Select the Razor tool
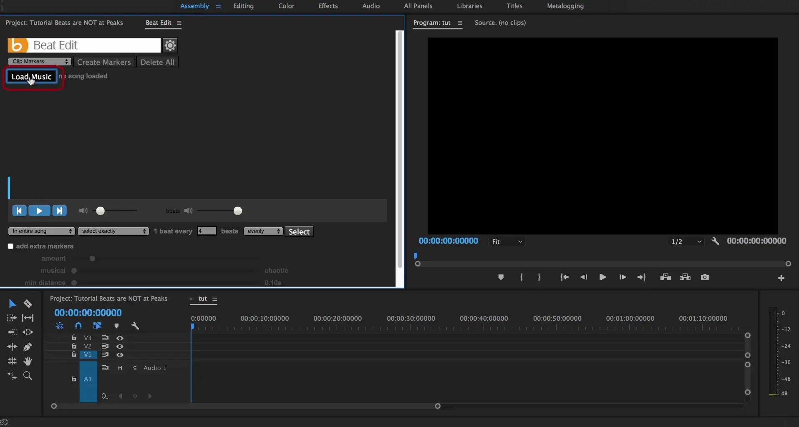This screenshot has width=799, height=427. (28, 304)
